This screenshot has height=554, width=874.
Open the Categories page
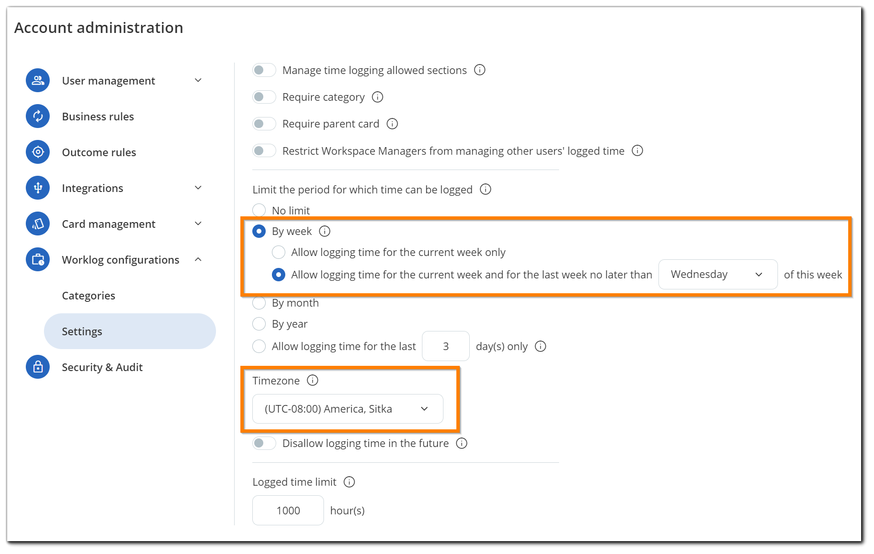point(88,295)
